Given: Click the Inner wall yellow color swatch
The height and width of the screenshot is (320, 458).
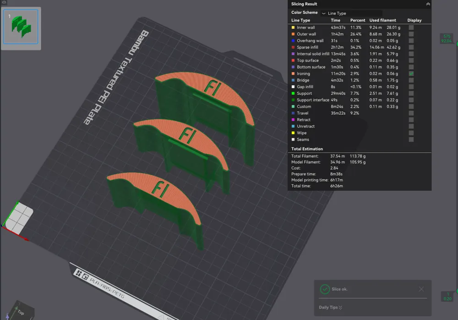Looking at the screenshot, I should (x=293, y=28).
